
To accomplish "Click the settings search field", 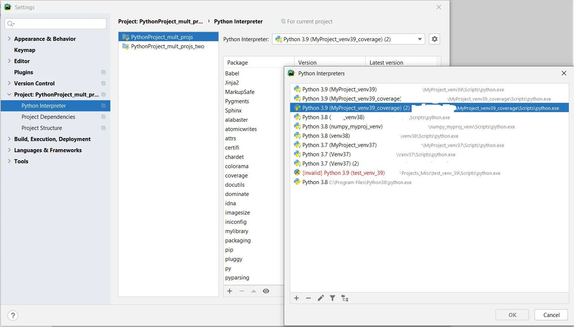I will [56, 24].
